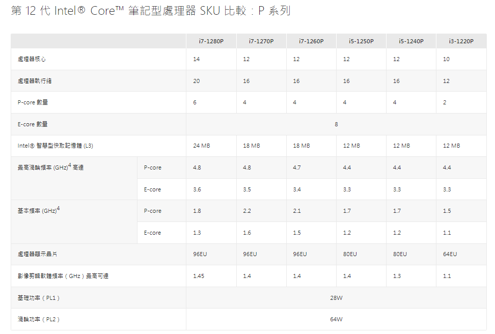Viewport: 495px width, 334px height.
Task: Click graphics '80EU' for i5-1250P
Action: click(x=350, y=254)
